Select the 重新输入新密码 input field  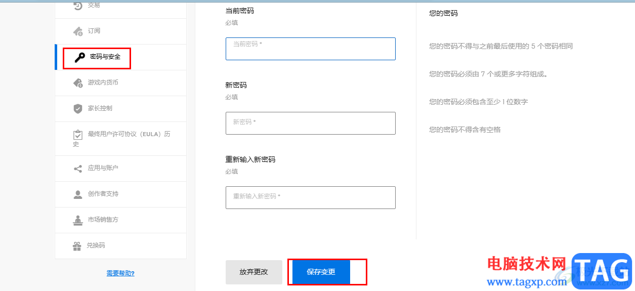310,197
